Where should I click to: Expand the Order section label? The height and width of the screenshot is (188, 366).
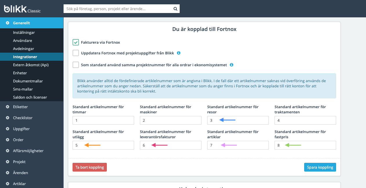pyautogui.click(x=18, y=140)
